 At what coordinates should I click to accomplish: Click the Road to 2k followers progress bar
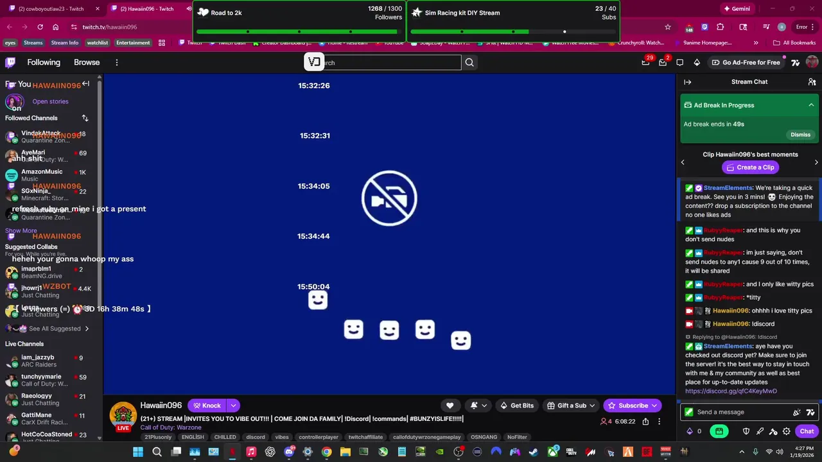tap(299, 31)
